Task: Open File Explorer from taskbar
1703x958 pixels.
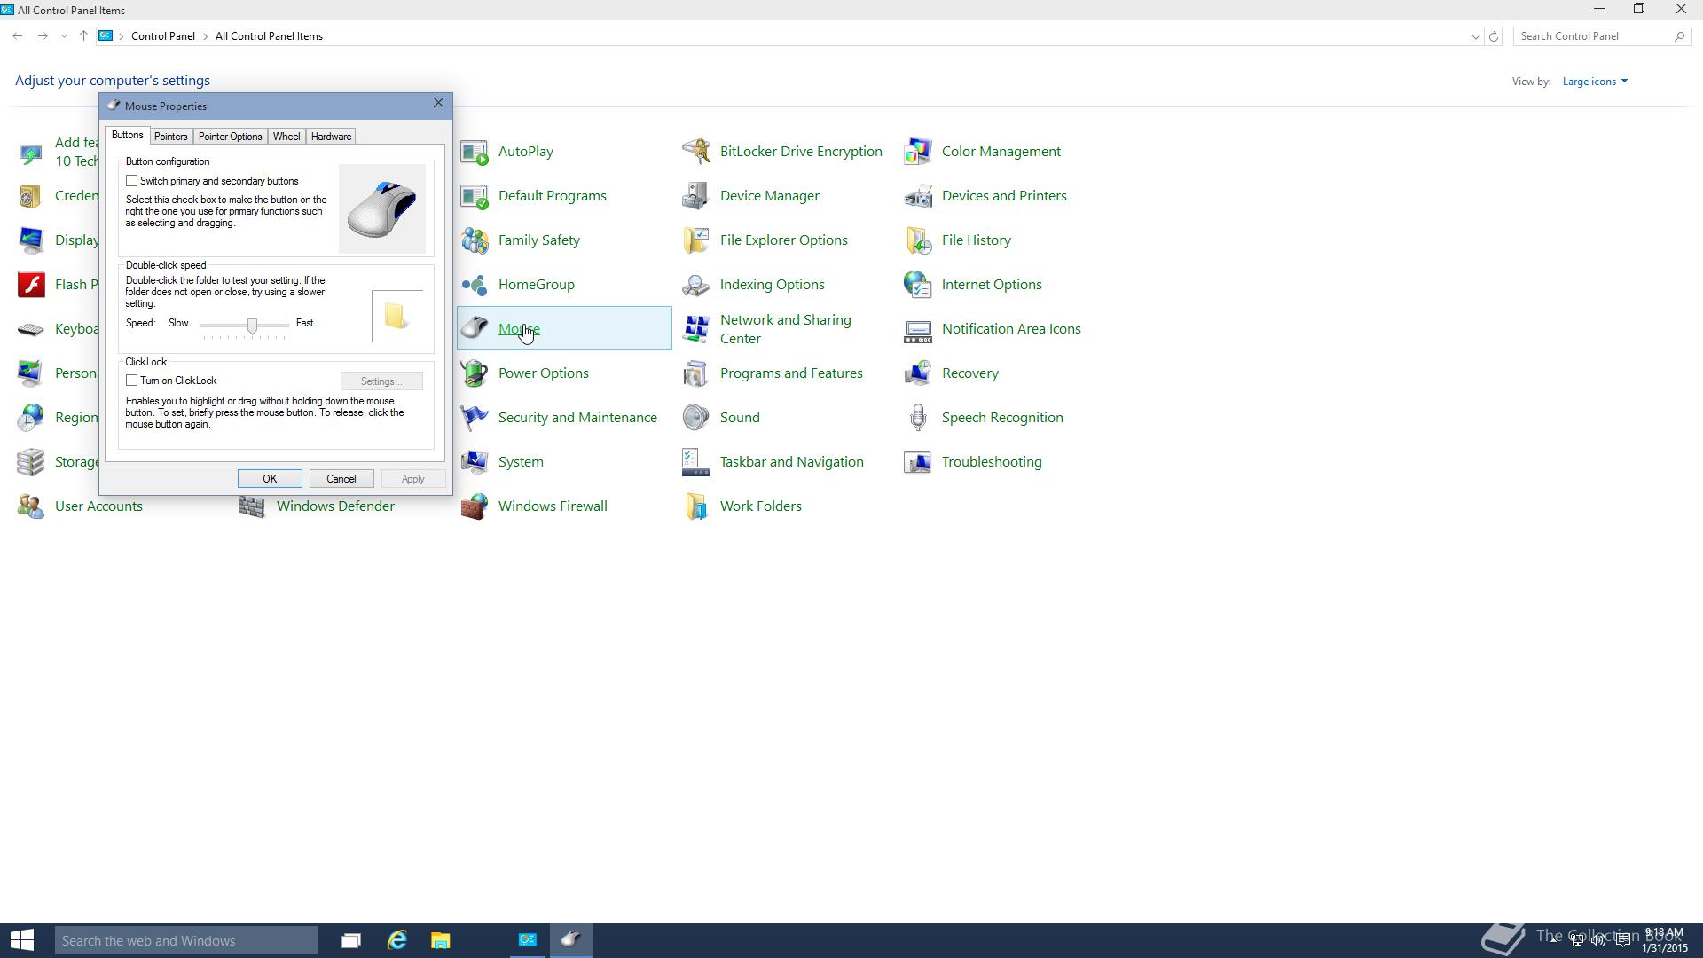Action: click(x=441, y=940)
